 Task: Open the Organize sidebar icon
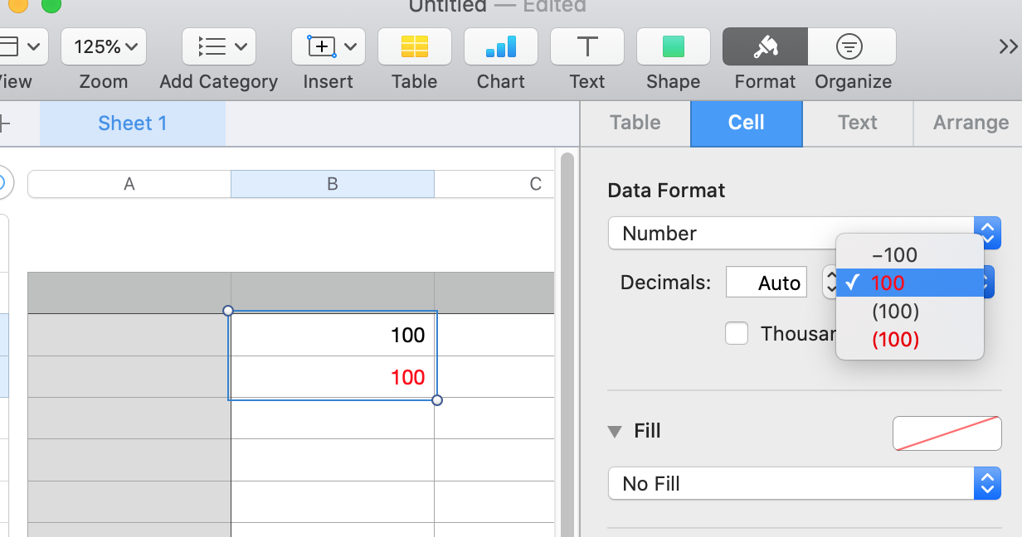click(851, 46)
